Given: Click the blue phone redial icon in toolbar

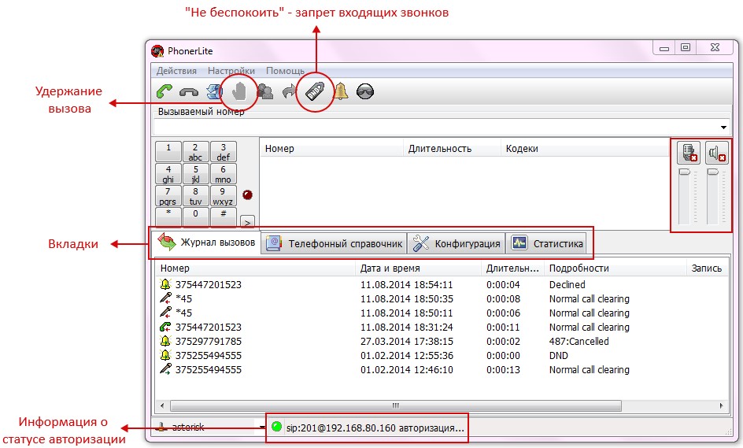Looking at the screenshot, I should pos(215,91).
